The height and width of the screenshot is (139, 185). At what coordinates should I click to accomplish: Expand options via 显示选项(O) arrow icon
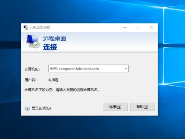(x=27, y=108)
